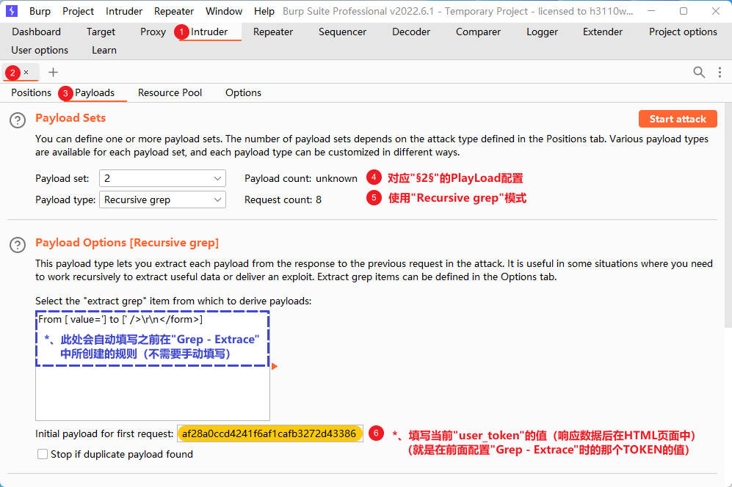Image resolution: width=732 pixels, height=487 pixels.
Task: Switch to the Sequencer tab
Action: 342,32
